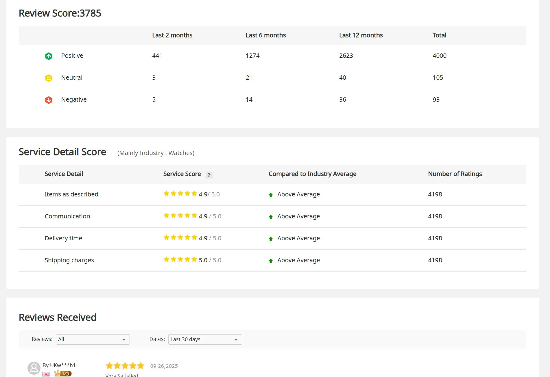Click green arrow in Communication row
Viewport: 550px width, 377px height.
coord(271,217)
